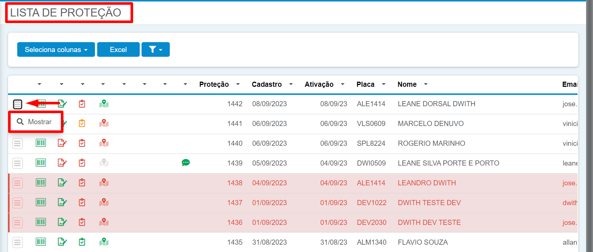Open the row menu icon for protection 1439

pyautogui.click(x=18, y=163)
